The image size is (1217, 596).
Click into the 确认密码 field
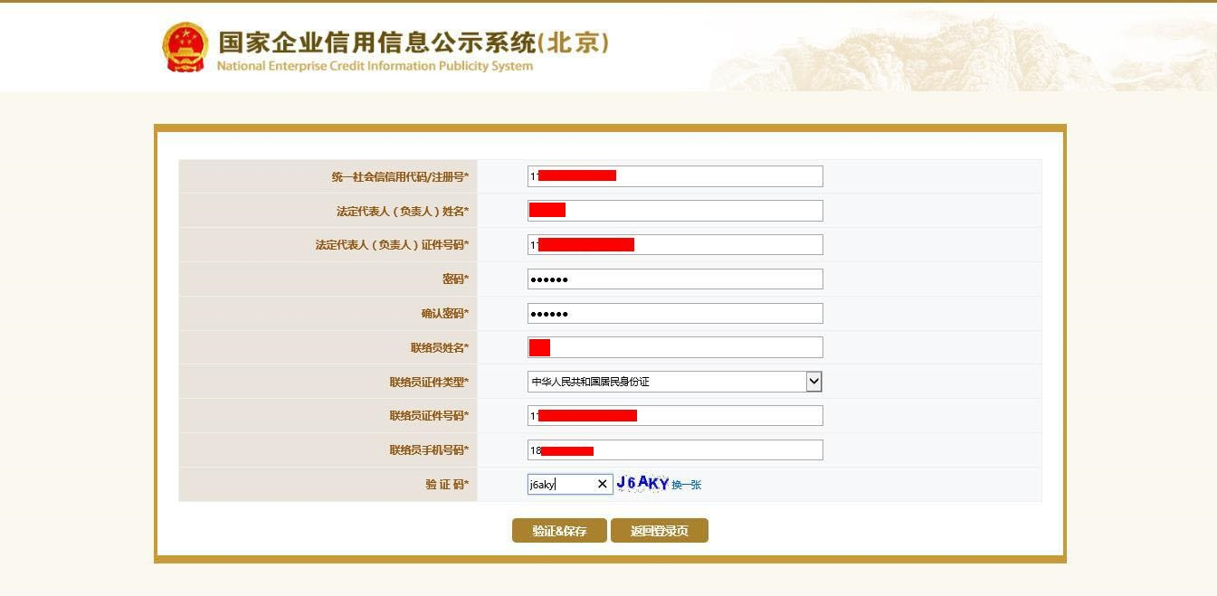[x=675, y=313]
